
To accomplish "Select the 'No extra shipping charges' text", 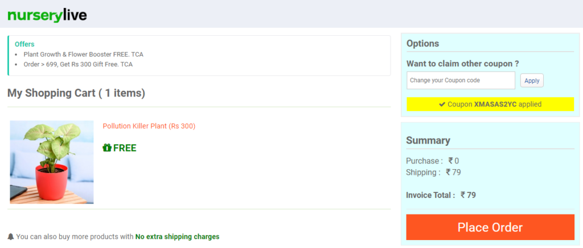I will [x=178, y=237].
